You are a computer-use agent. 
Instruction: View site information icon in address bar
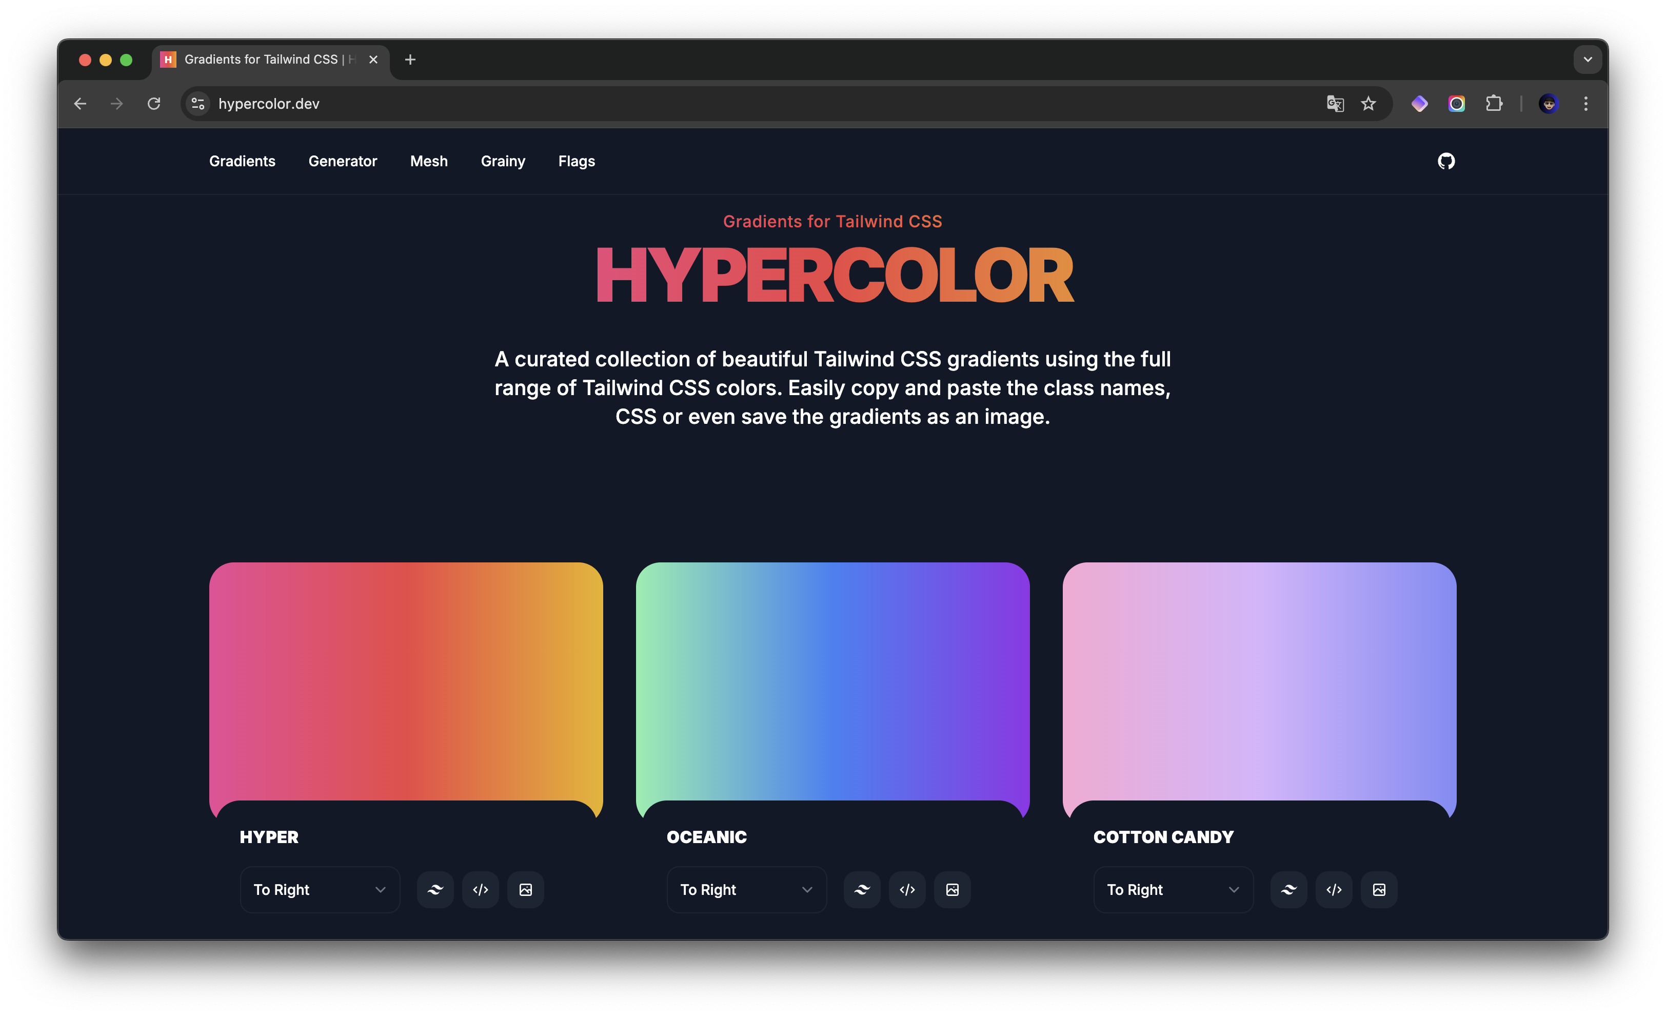pyautogui.click(x=198, y=104)
